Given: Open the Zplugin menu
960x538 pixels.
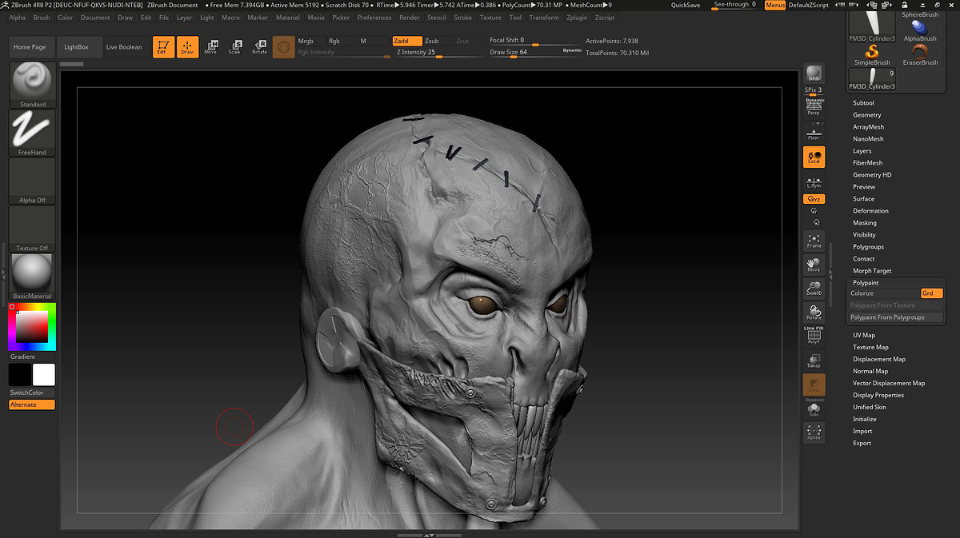Looking at the screenshot, I should click(x=576, y=17).
